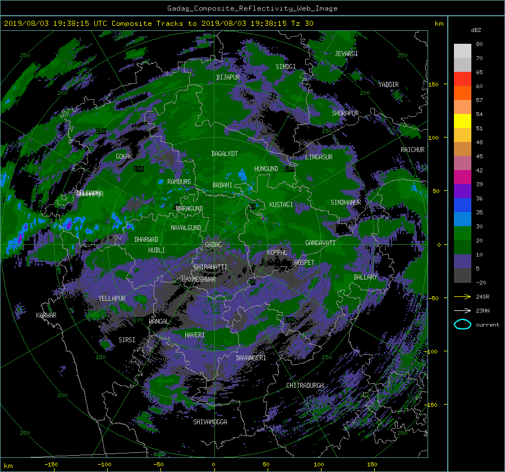This screenshot has height=472, width=505.
Task: Click the 'GOKAK' city label
Action: pyautogui.click(x=125, y=156)
